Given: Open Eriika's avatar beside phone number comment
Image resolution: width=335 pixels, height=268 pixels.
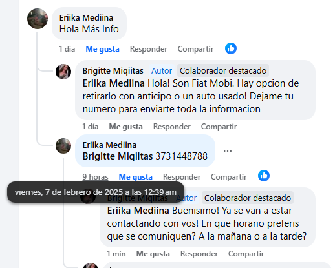Looking at the screenshot, I should (x=63, y=146).
